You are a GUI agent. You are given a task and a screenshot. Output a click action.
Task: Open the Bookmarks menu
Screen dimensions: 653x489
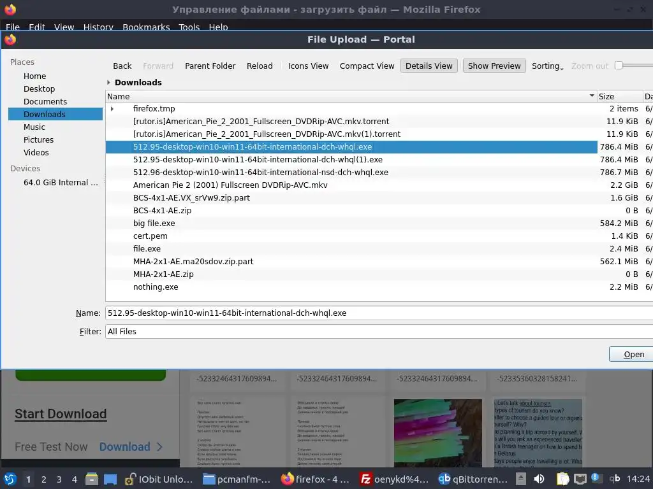146,27
